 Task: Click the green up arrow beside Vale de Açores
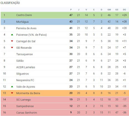[12, 87]
